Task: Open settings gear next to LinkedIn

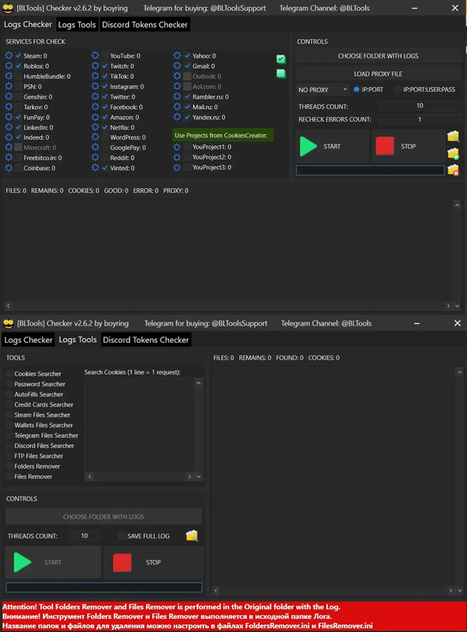Action: pyautogui.click(x=9, y=127)
